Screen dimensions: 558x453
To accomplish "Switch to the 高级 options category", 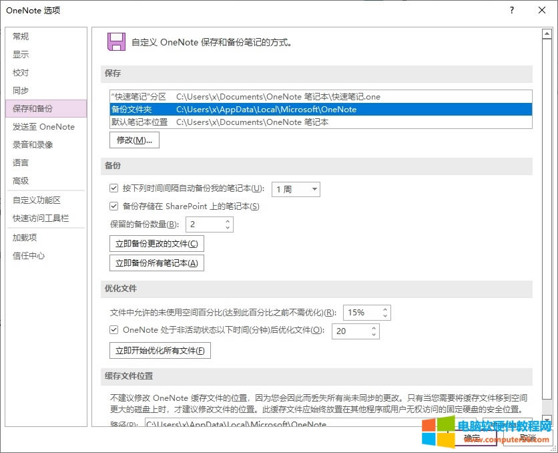I will (21, 180).
